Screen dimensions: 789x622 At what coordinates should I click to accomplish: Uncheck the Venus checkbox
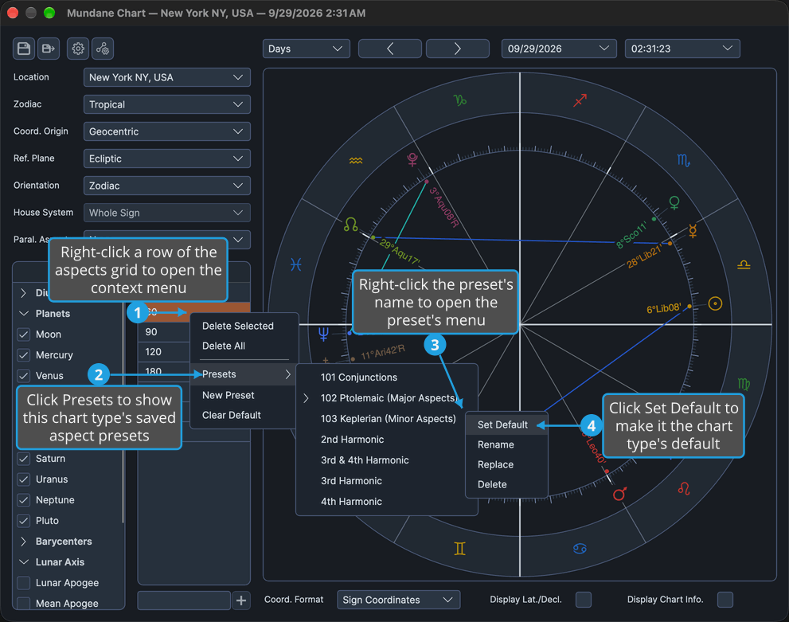click(24, 376)
